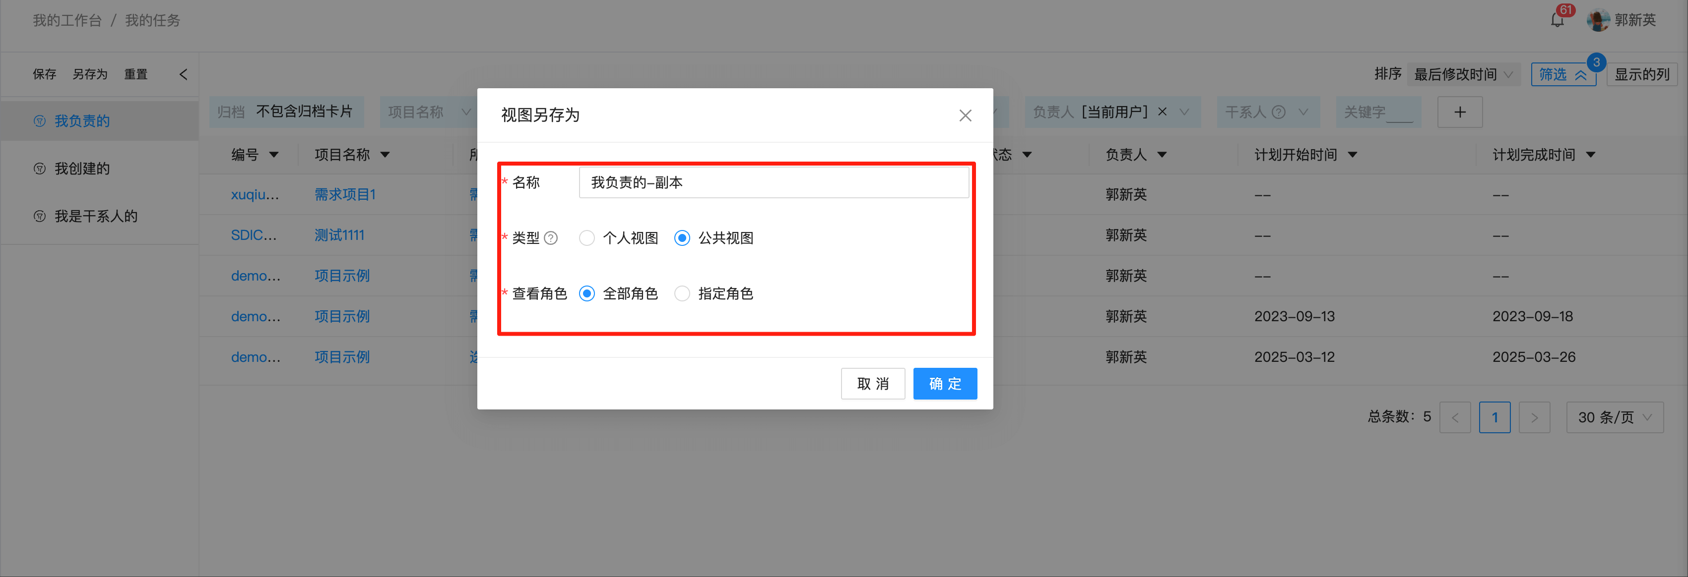Select the 指定角色 radio button
Screen dimensions: 1688x577
tap(682, 293)
